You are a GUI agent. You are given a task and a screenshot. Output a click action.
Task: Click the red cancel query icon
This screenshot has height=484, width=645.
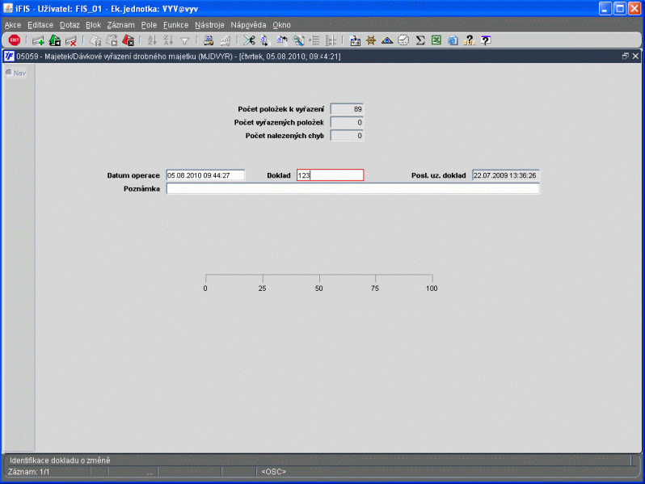click(128, 40)
